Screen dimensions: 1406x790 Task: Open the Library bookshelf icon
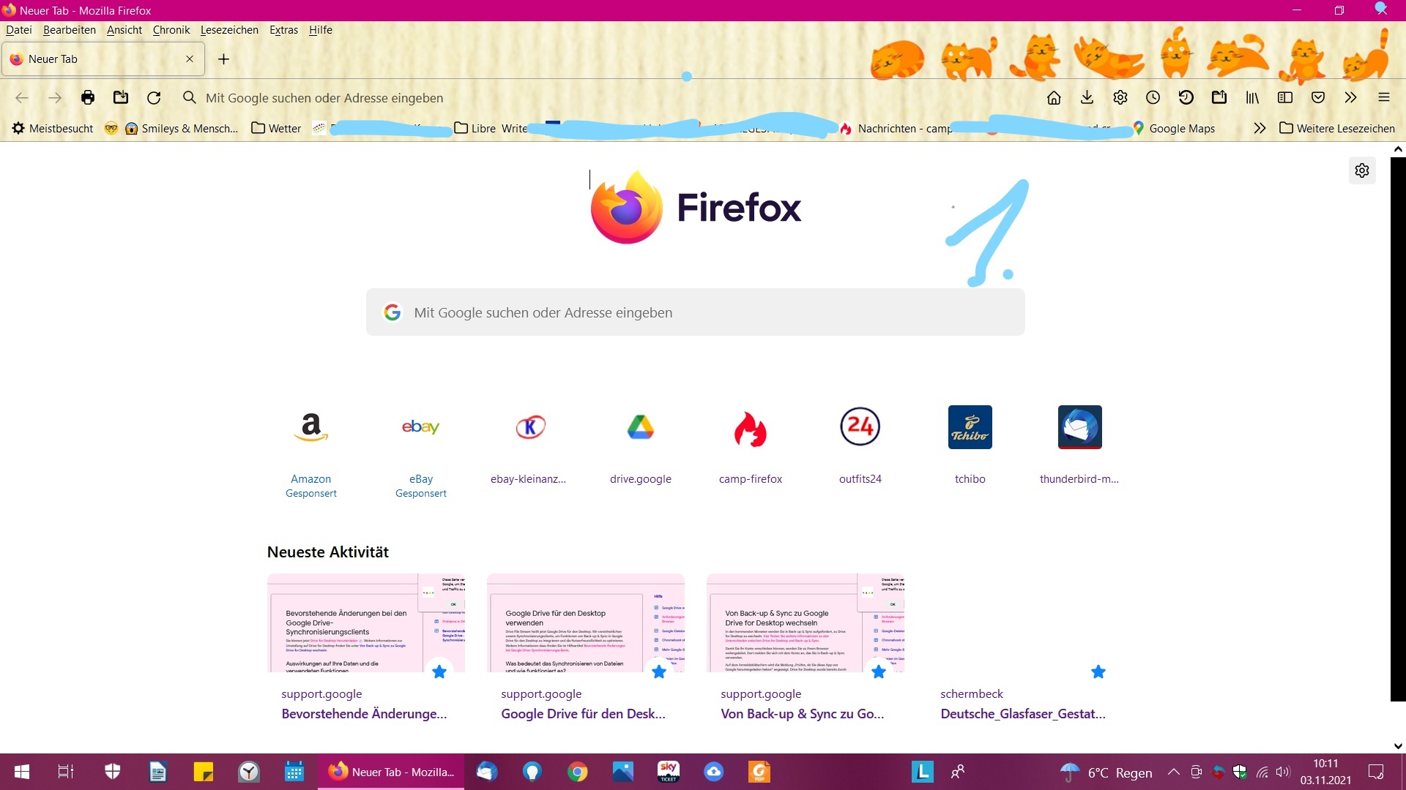[x=1252, y=97]
